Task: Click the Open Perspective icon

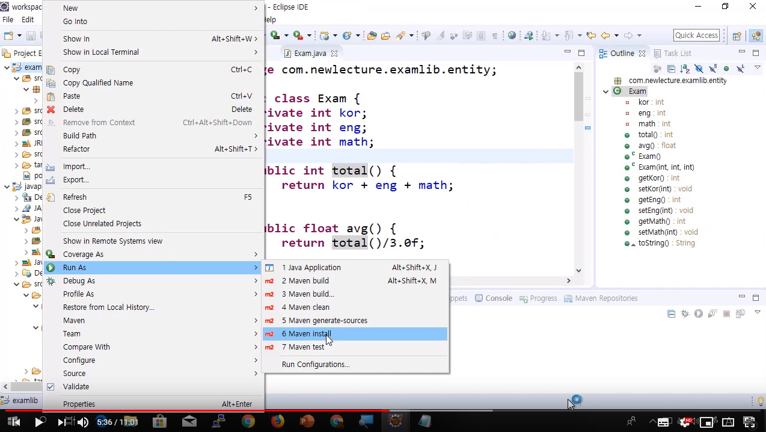Action: pyautogui.click(x=737, y=36)
